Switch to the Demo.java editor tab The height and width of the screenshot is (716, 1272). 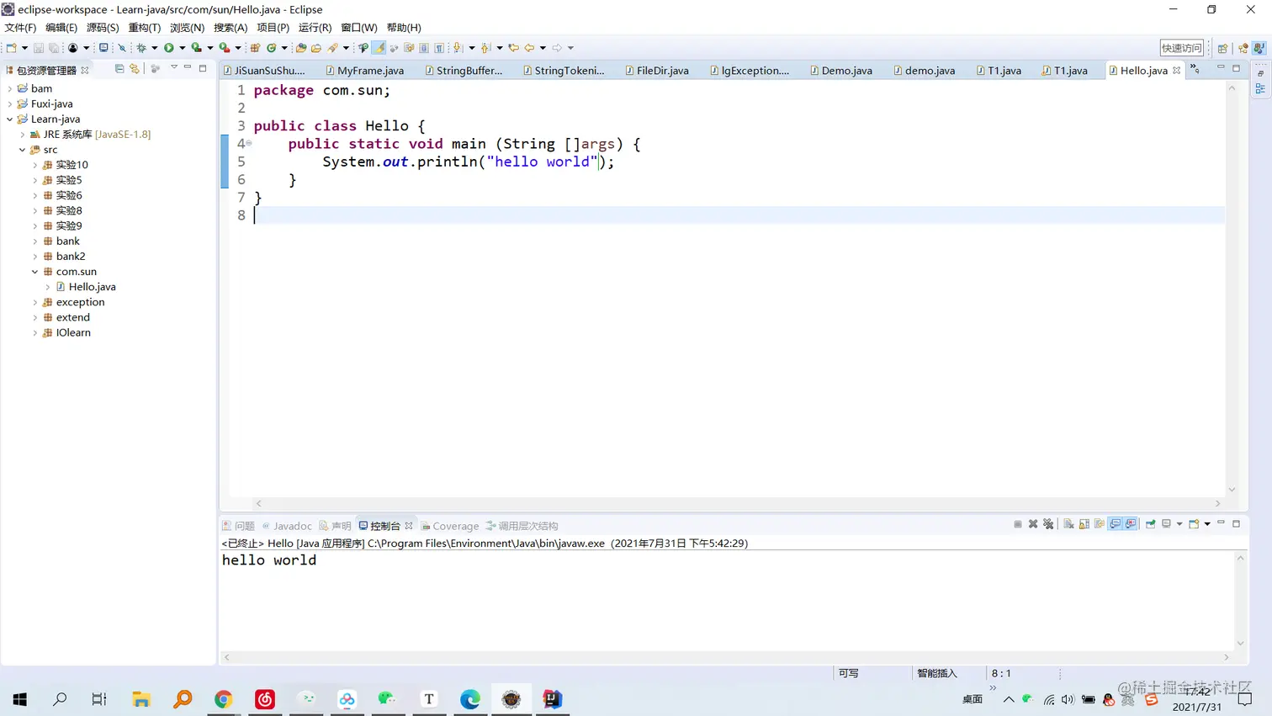[840, 71]
